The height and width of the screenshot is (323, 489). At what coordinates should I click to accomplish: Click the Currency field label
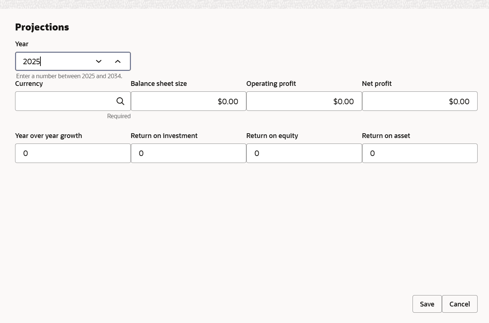tap(29, 84)
